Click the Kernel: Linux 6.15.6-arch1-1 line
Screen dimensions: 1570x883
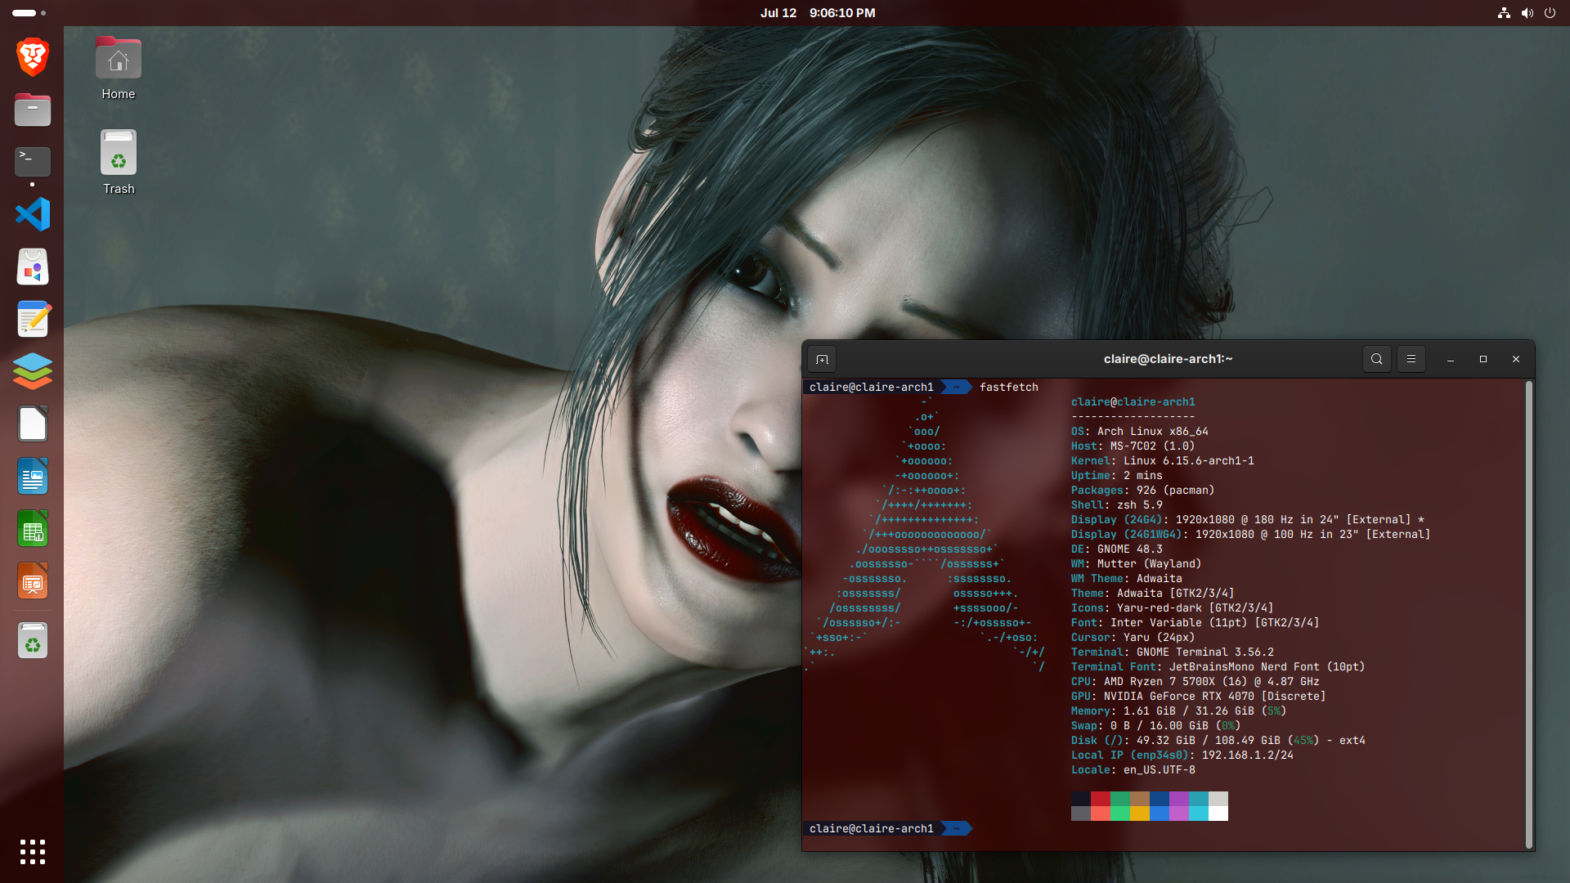(1163, 461)
